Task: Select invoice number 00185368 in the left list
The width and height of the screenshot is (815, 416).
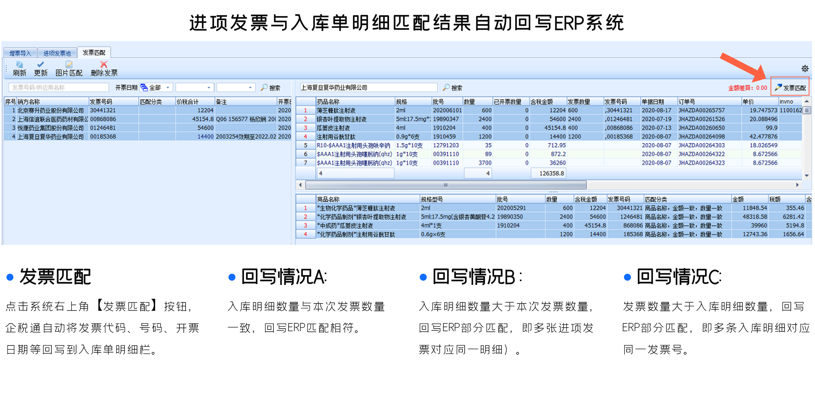Action: [x=103, y=137]
